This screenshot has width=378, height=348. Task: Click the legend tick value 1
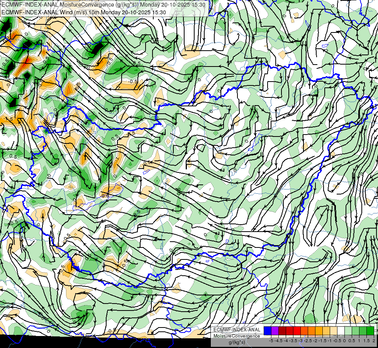point(359,341)
